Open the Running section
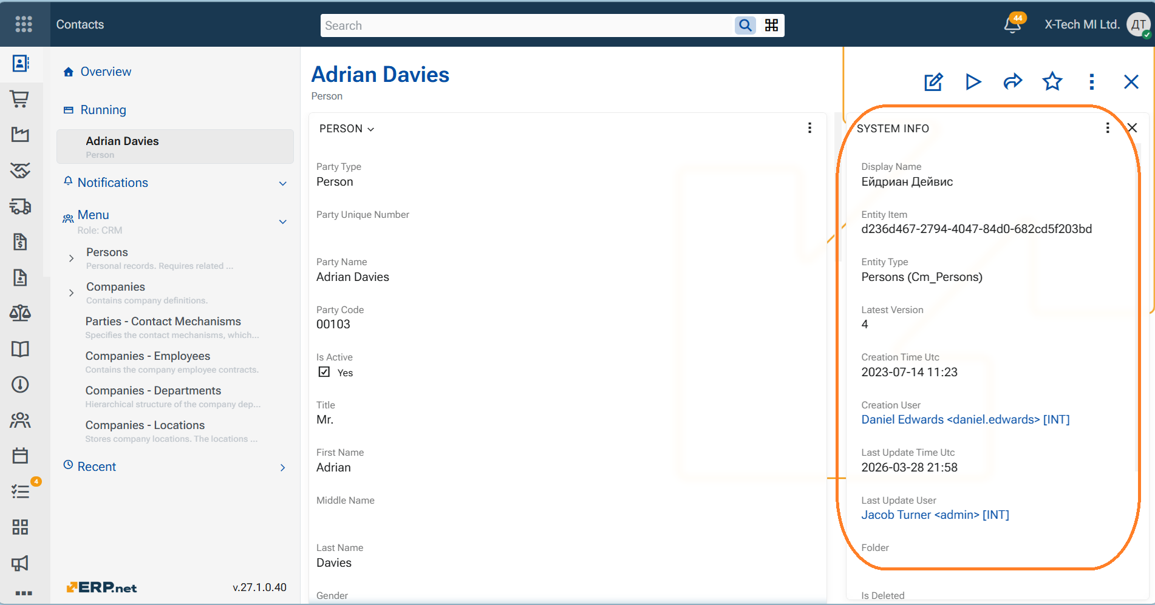1155x605 pixels. [x=103, y=110]
